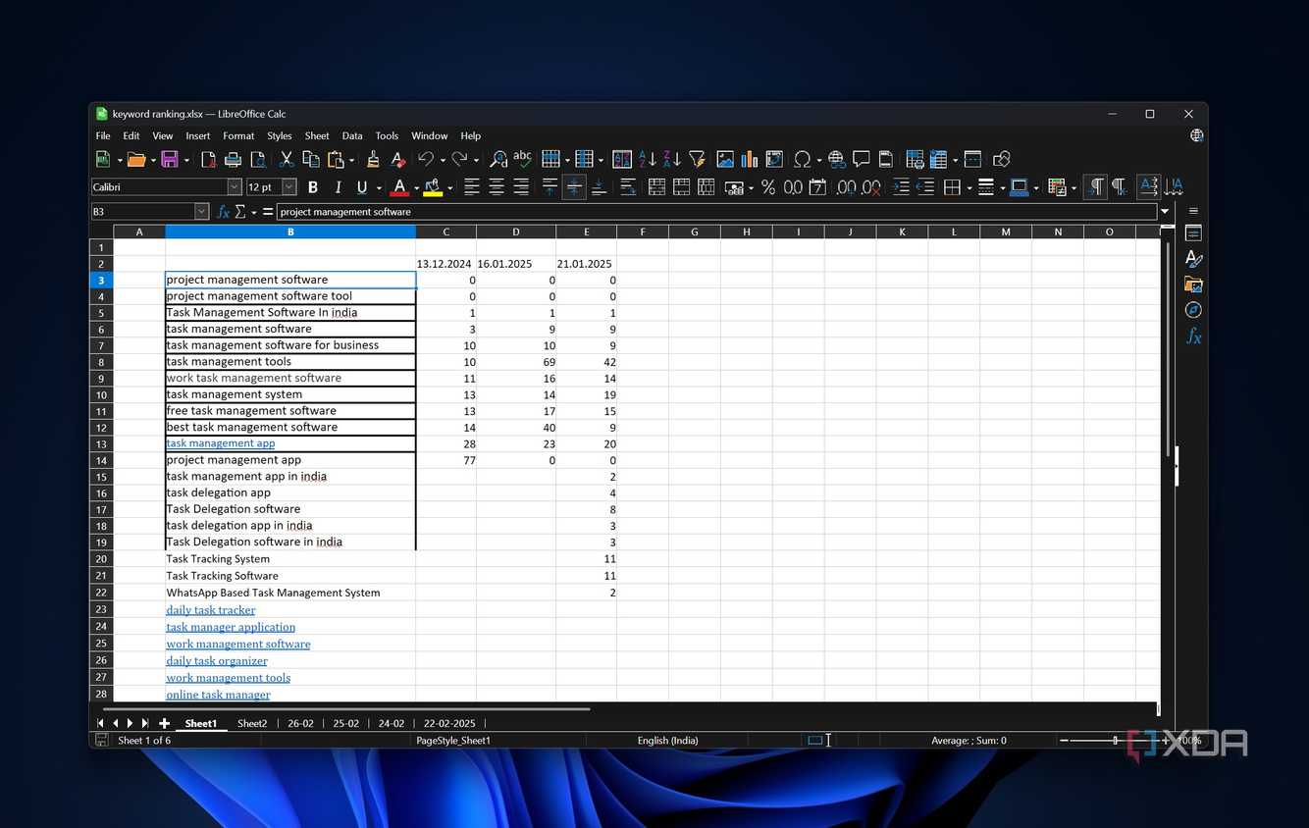The image size is (1309, 828).
Task: Toggle Italic formatting
Action: point(338,187)
